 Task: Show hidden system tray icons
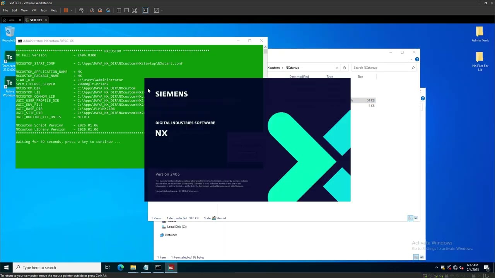tap(437, 268)
